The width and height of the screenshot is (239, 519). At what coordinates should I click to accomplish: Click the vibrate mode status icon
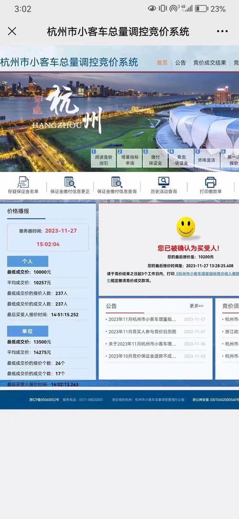click(163, 8)
